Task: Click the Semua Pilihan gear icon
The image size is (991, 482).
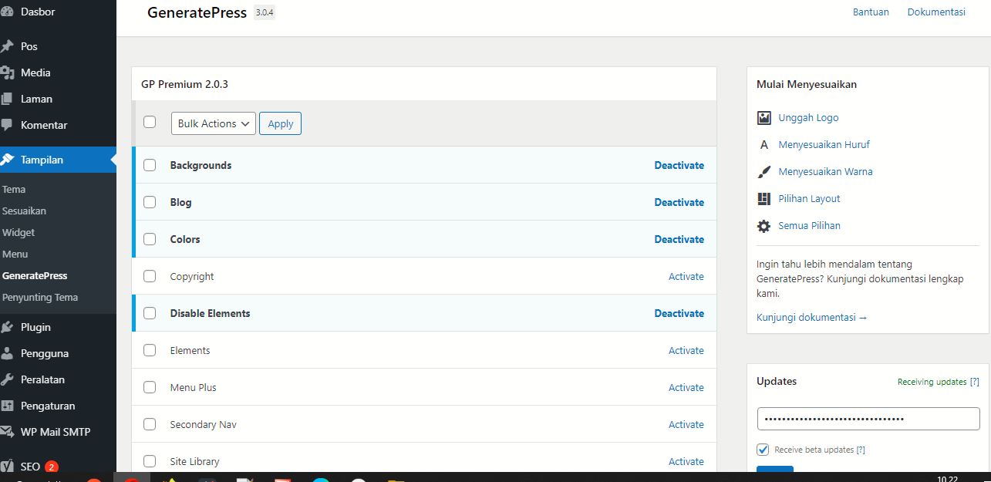Action: [x=764, y=226]
